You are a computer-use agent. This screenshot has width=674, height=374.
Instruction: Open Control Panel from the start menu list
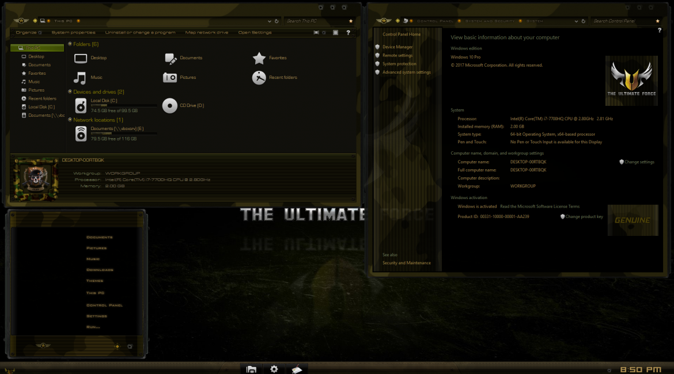tap(104, 306)
